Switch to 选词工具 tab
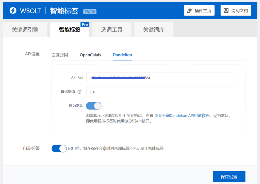This screenshot has height=184, width=260. [x=112, y=29]
